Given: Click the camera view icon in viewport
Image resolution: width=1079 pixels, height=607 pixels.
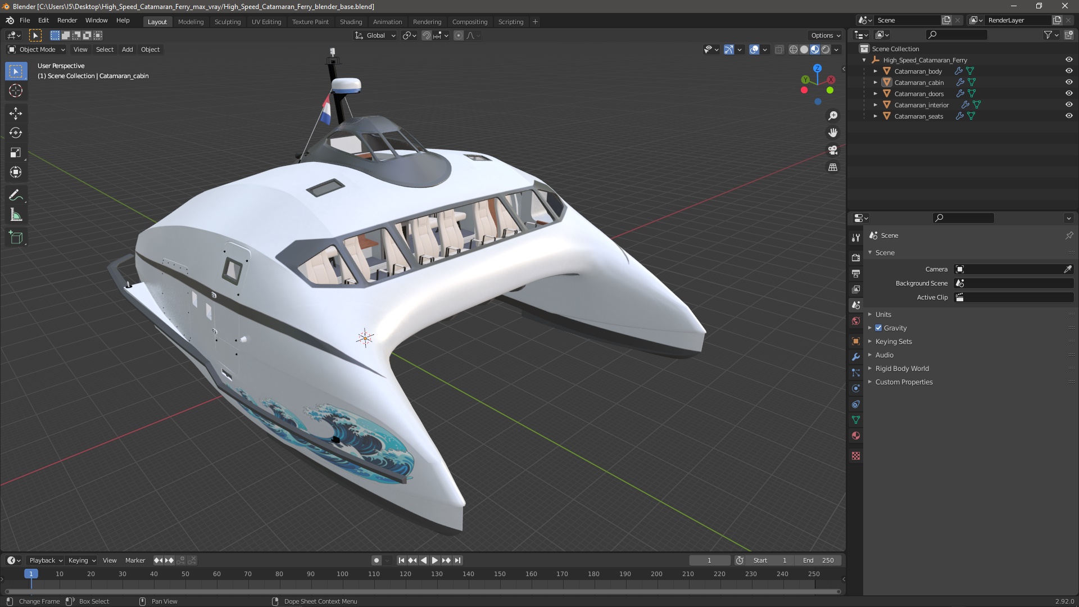Looking at the screenshot, I should pyautogui.click(x=833, y=150).
